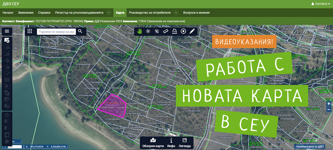Click the map zoom in plus button

329,104
